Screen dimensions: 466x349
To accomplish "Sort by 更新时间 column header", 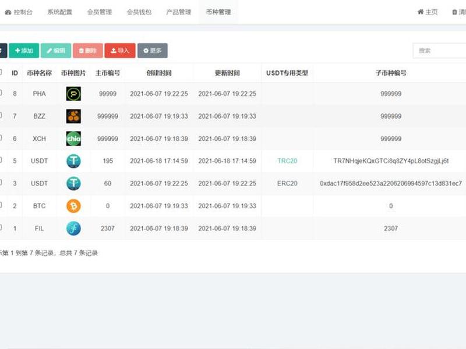I will 227,73.
